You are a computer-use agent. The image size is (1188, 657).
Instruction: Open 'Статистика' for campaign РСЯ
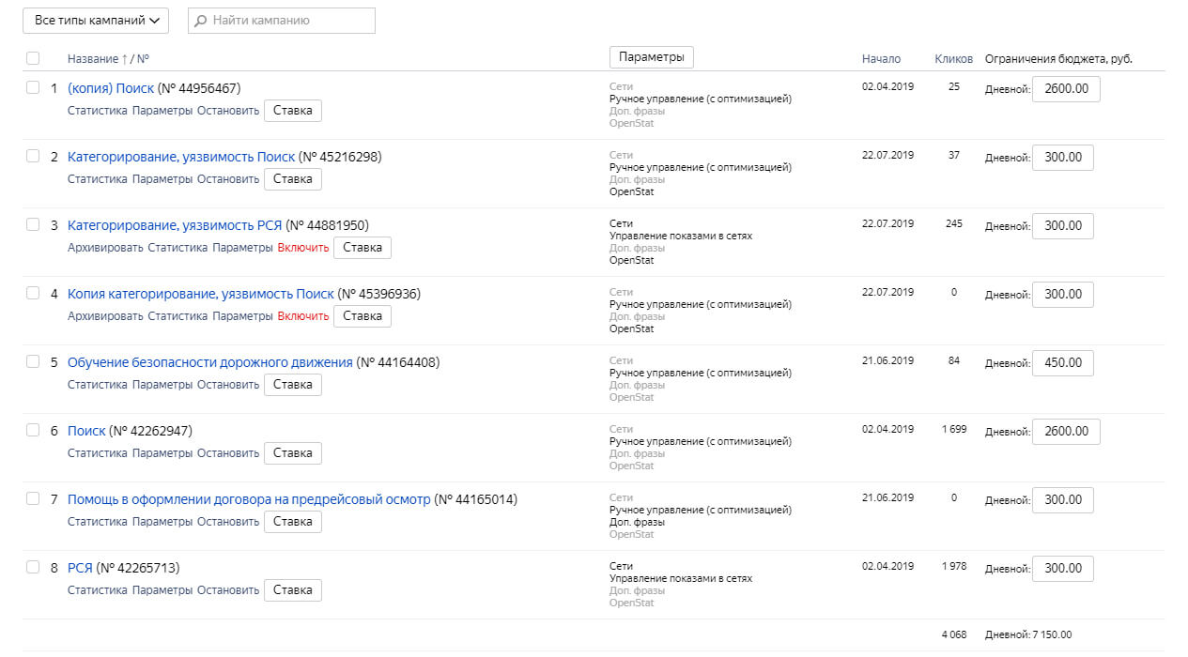[97, 590]
